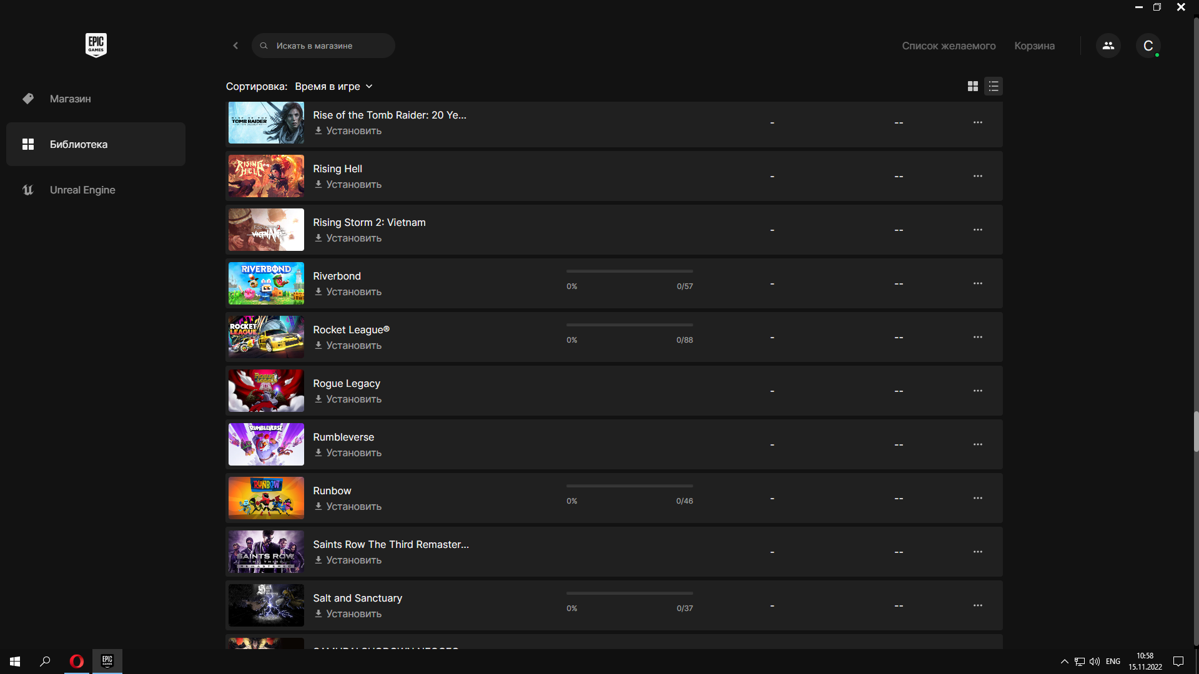
Task: Click the Rogue Legacy cover thumbnail
Action: [x=266, y=391]
